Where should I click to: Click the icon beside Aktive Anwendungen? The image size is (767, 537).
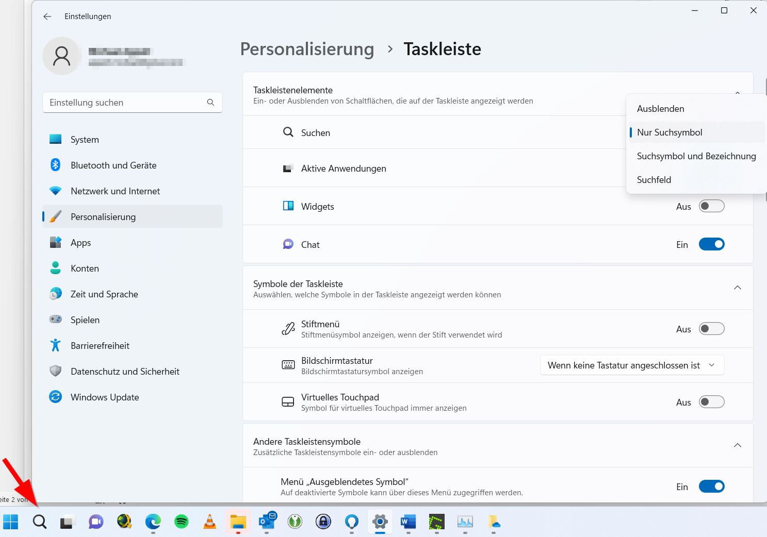pyautogui.click(x=288, y=169)
